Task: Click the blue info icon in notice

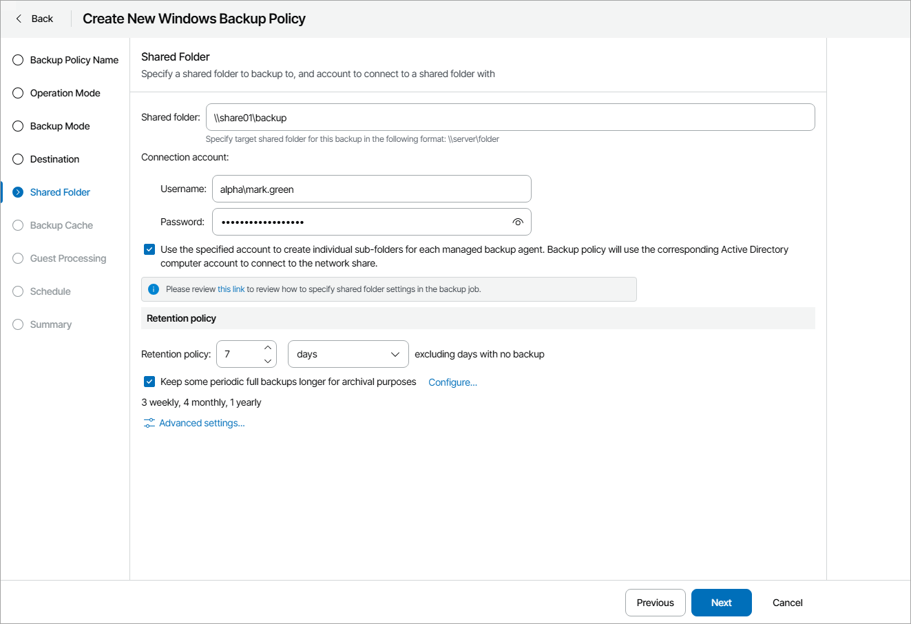Action: click(154, 289)
